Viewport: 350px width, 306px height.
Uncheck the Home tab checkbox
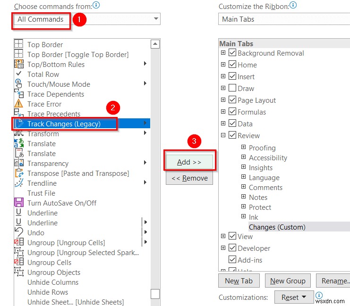[232, 65]
